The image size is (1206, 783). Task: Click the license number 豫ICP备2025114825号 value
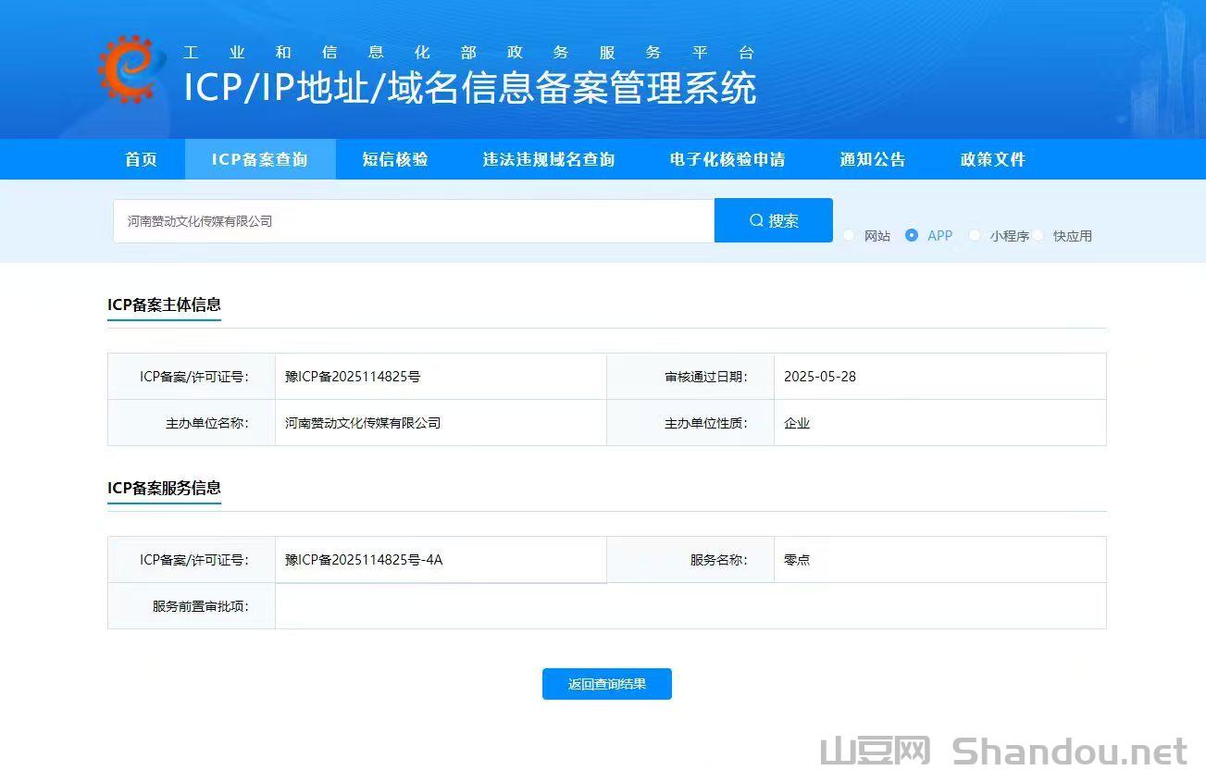[x=353, y=377]
